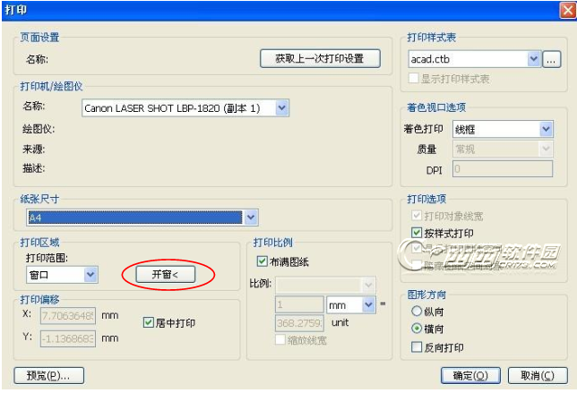Toggle the 缩放线宽 checkbox
Image resolution: width=577 pixels, height=393 pixels.
(280, 339)
